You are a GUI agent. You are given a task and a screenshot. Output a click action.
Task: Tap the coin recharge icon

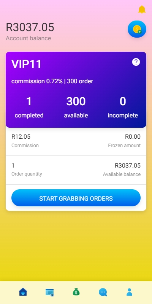tap(137, 29)
